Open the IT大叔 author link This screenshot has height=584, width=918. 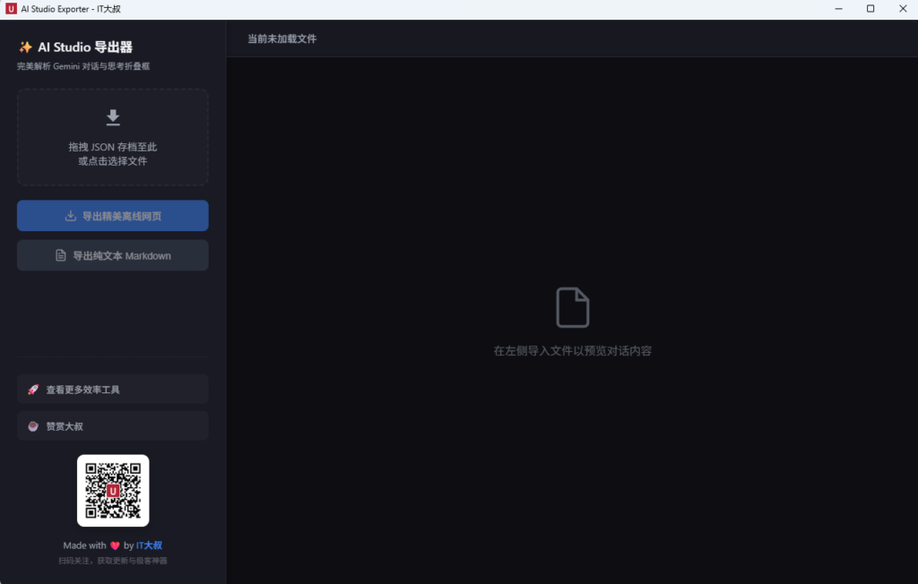[149, 545]
